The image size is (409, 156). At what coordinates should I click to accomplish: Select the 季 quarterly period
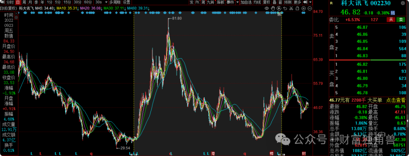coord(36,2)
